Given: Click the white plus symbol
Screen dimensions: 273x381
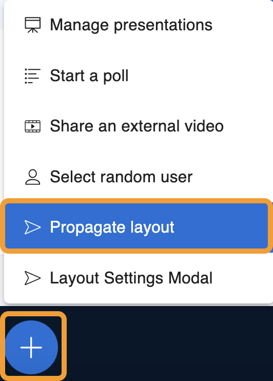Looking at the screenshot, I should [x=31, y=347].
